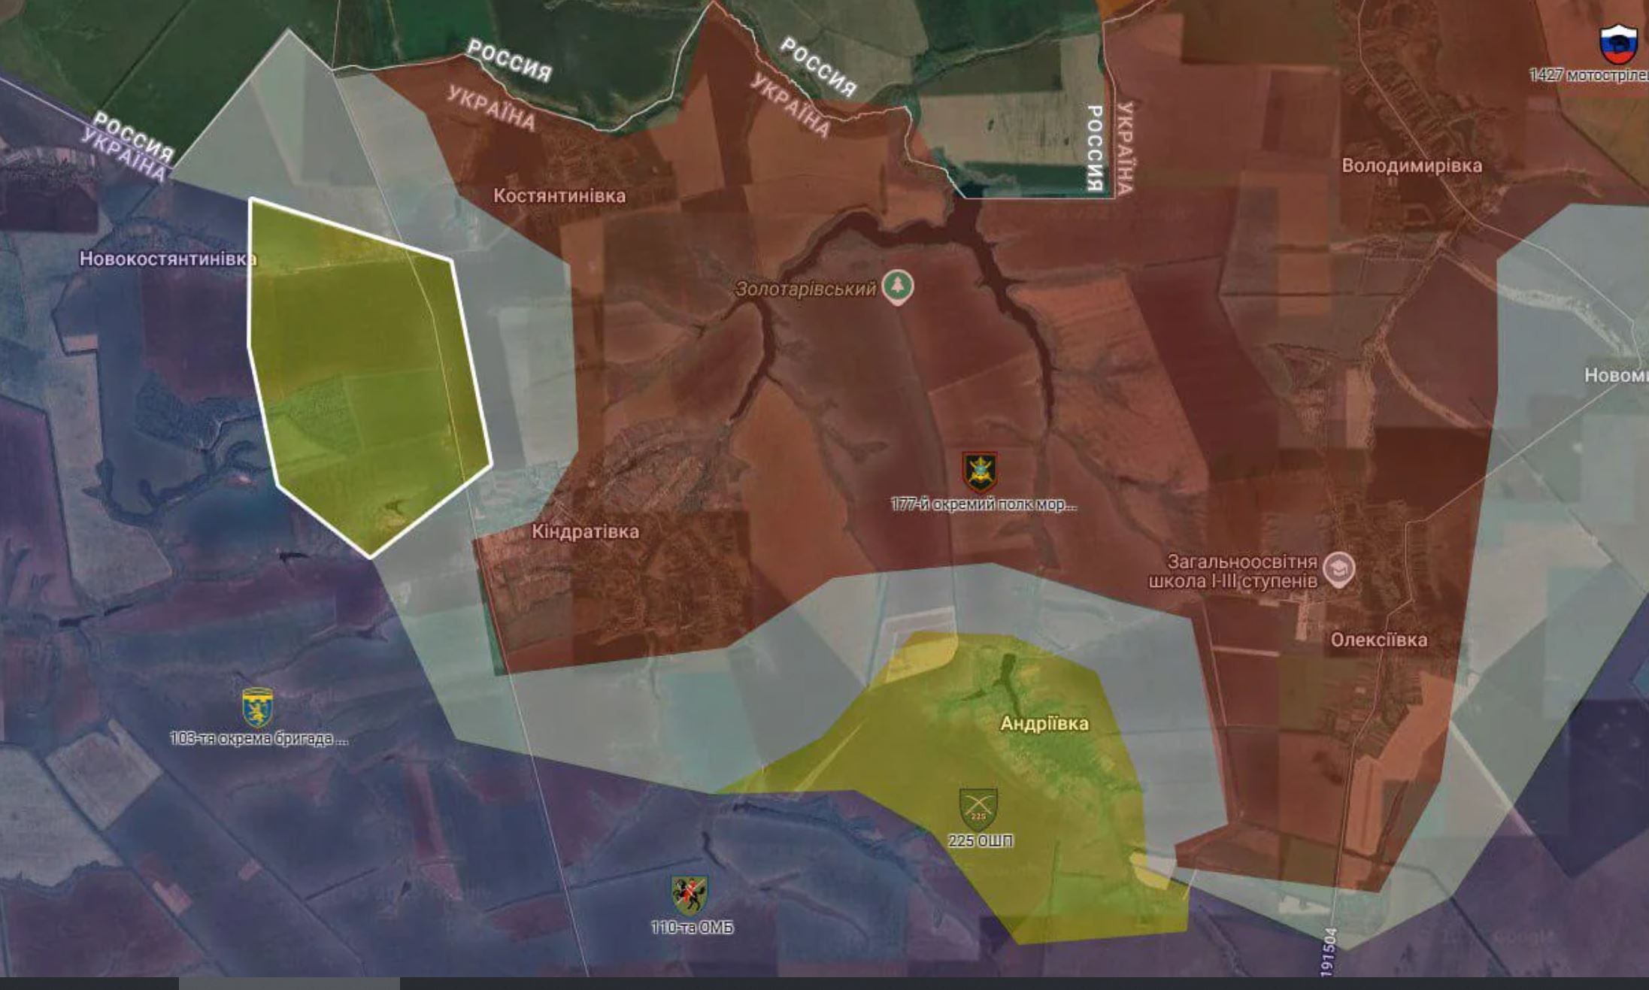Click the Золотарівський tree pin marker
1649x990 pixels.
[897, 287]
